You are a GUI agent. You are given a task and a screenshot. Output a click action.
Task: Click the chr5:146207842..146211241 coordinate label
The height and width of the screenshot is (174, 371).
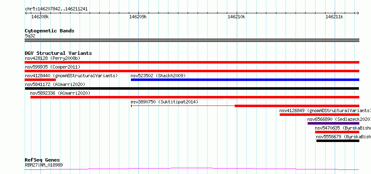coord(56,9)
